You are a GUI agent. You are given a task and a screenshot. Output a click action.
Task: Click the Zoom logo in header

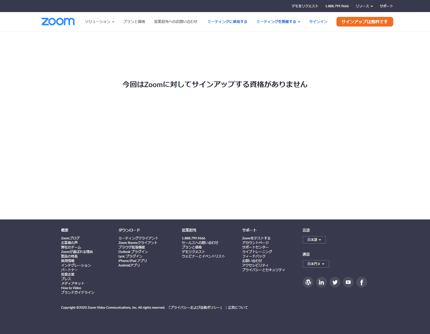coord(58,21)
